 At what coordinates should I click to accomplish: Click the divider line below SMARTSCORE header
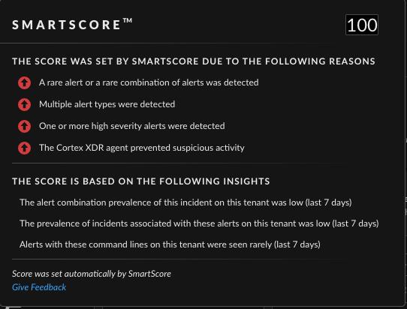pyautogui.click(x=203, y=43)
